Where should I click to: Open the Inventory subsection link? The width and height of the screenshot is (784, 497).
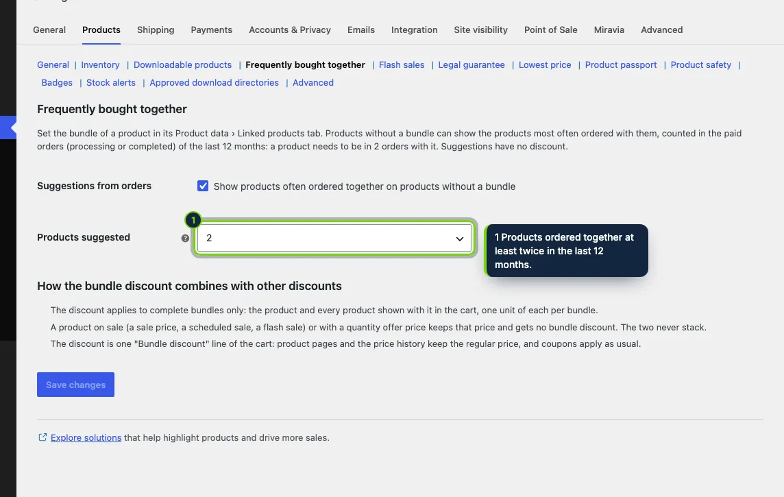(x=100, y=65)
